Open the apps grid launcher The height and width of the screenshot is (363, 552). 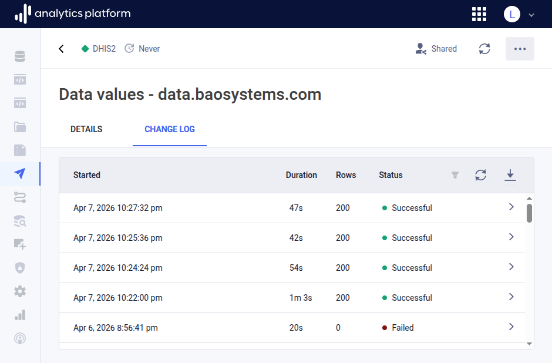pyautogui.click(x=479, y=14)
